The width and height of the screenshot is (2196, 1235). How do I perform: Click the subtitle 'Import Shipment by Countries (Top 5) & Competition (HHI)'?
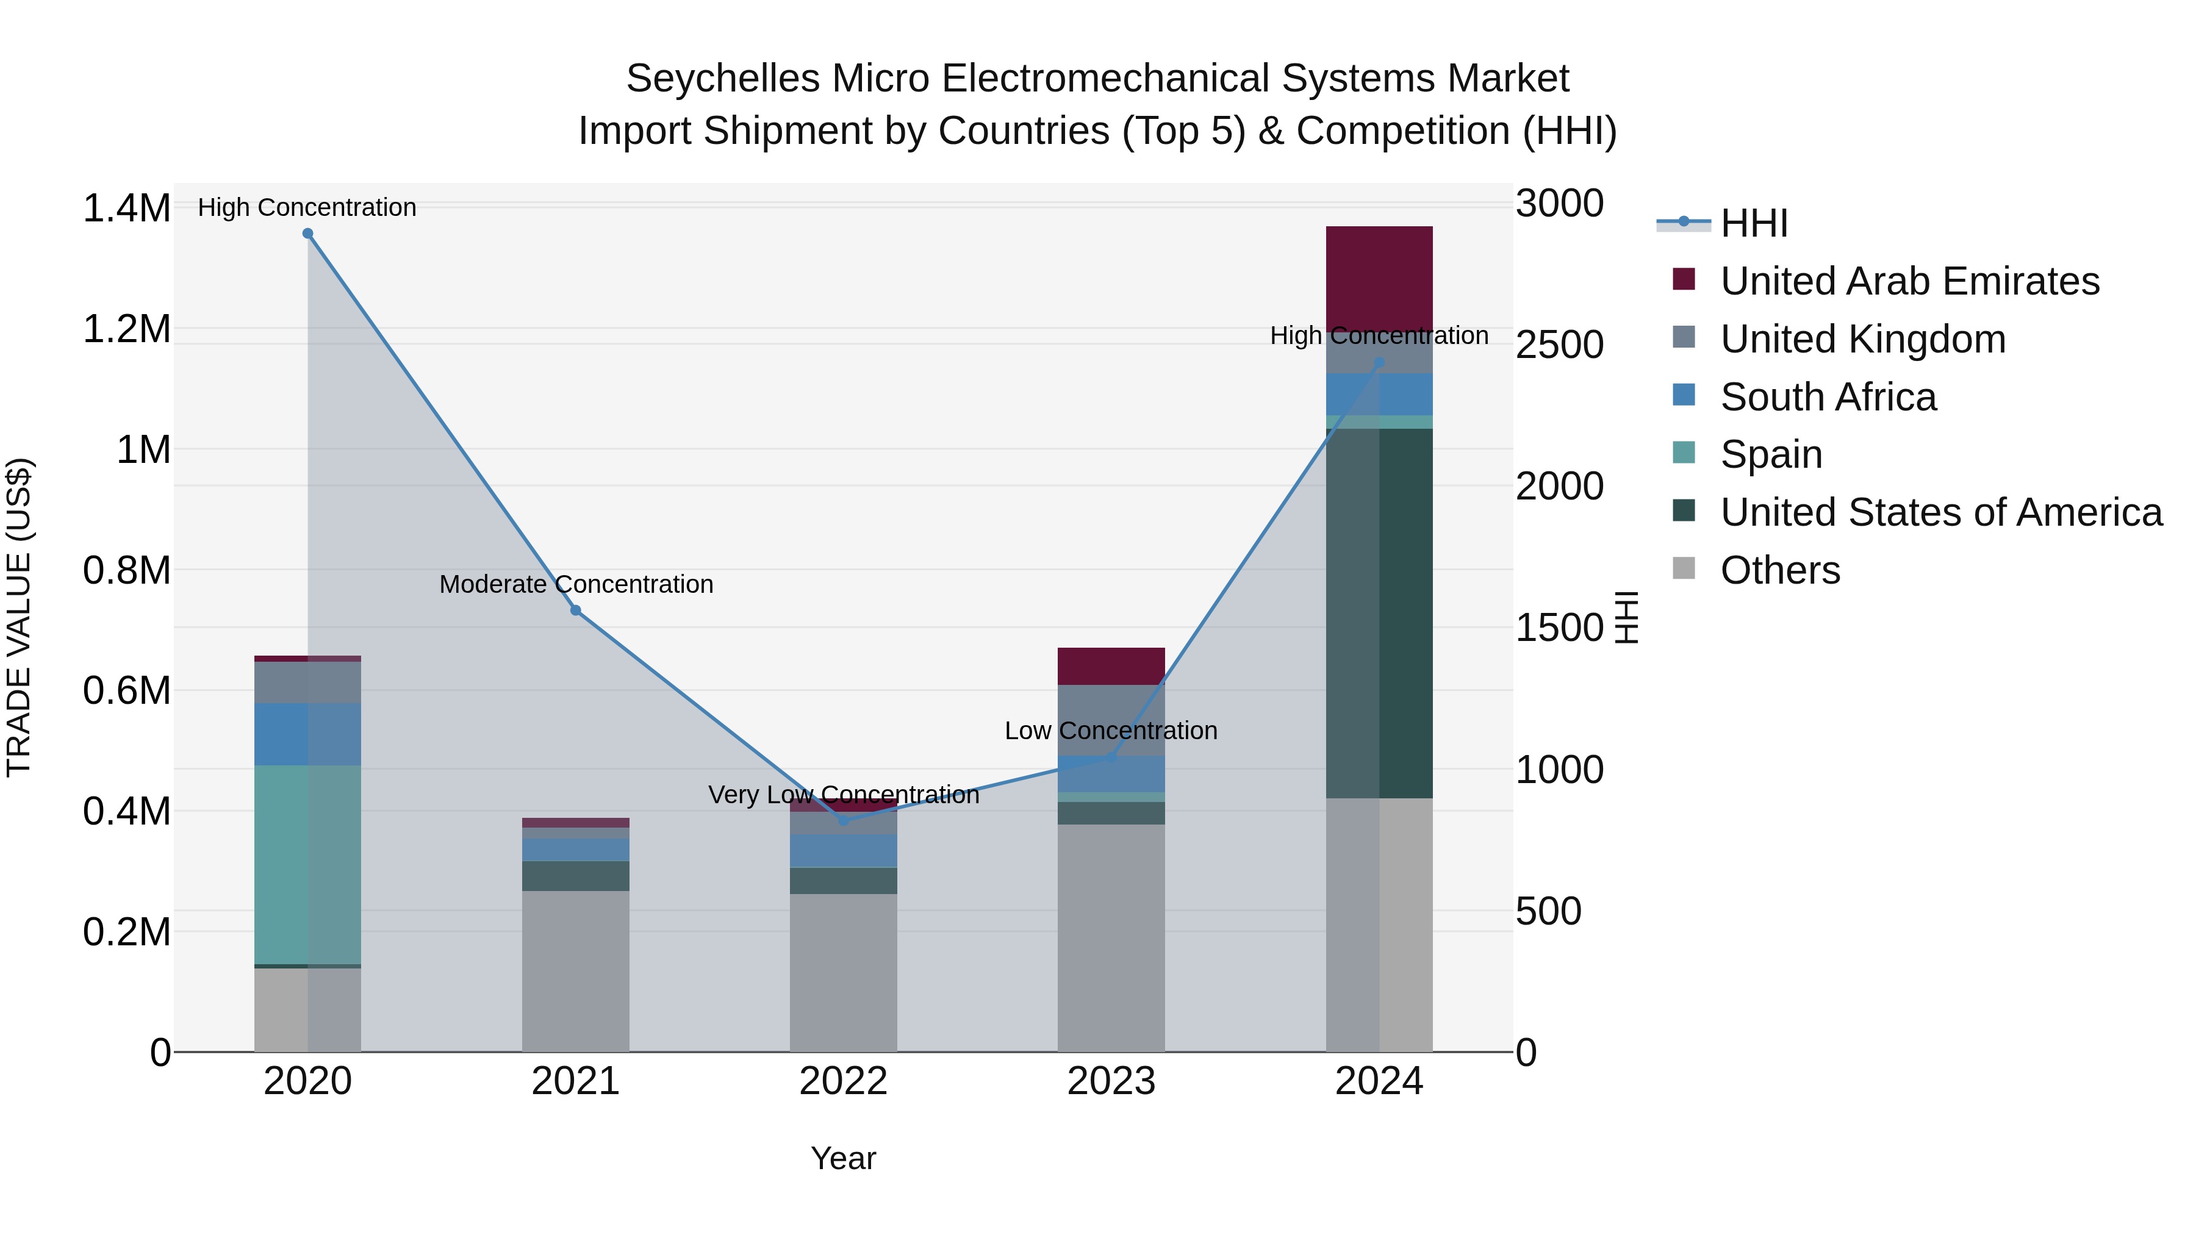point(1098,131)
